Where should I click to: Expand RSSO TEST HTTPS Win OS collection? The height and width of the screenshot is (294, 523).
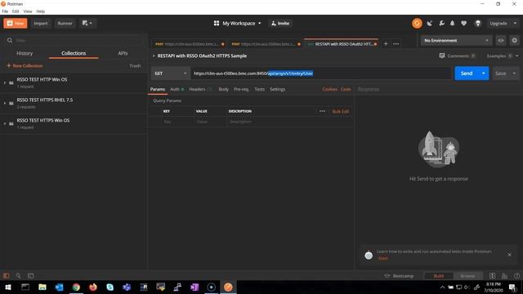(x=5, y=123)
